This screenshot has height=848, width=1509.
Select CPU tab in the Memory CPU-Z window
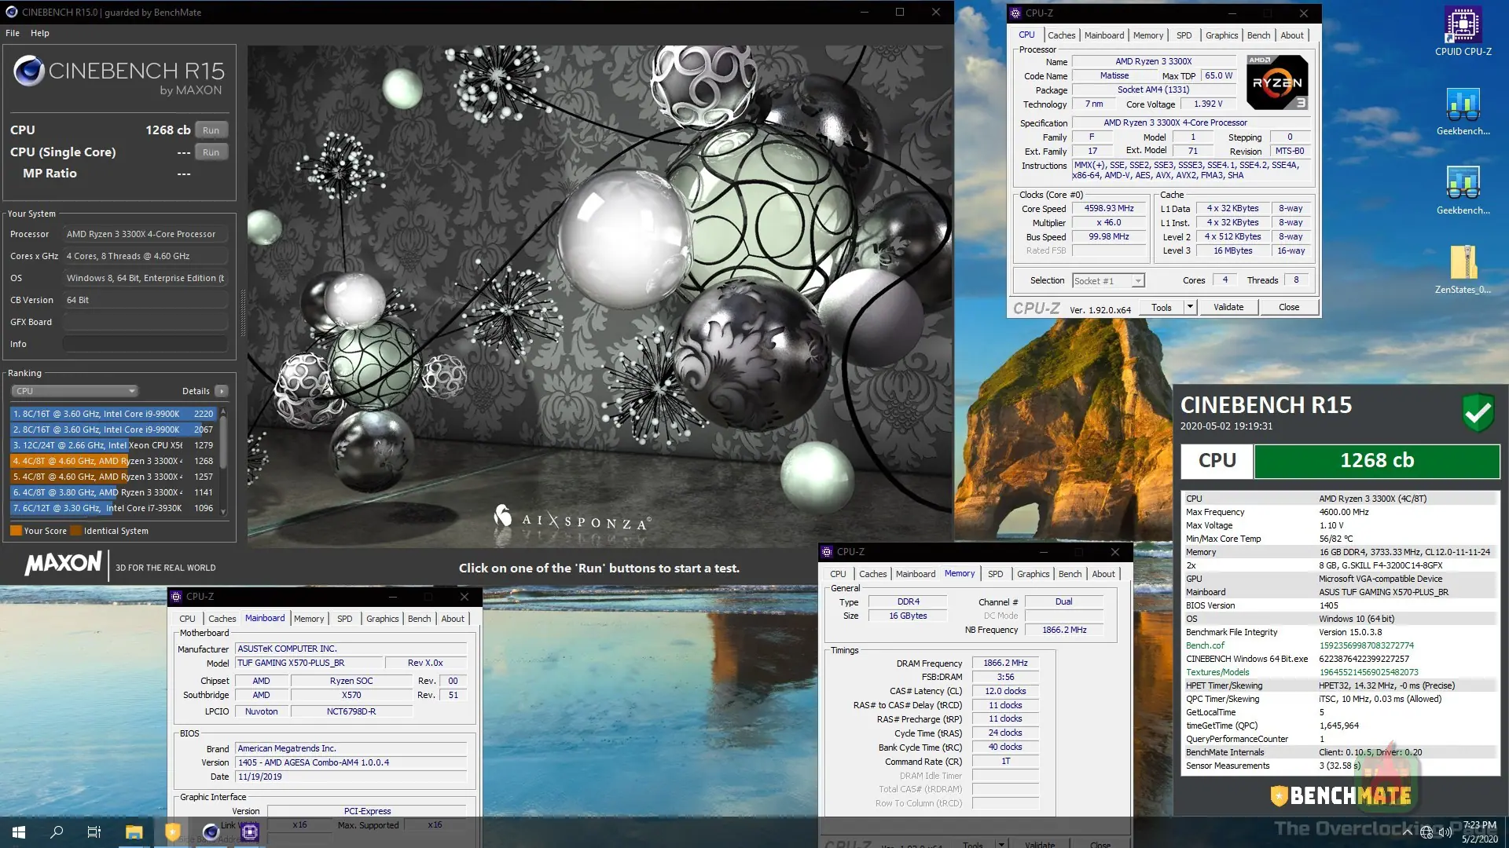click(x=838, y=574)
